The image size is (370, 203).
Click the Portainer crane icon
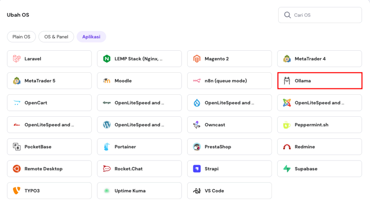click(x=107, y=147)
